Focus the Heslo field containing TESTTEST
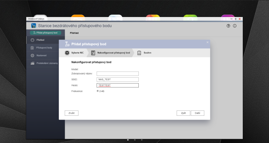269x143 pixels. (118, 85)
